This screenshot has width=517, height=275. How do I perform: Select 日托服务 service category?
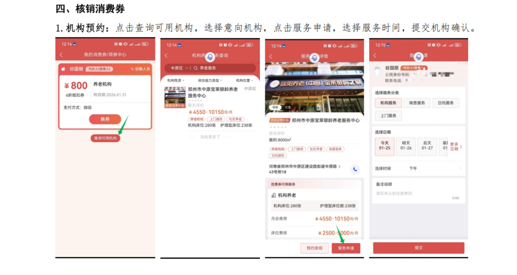(x=446, y=103)
